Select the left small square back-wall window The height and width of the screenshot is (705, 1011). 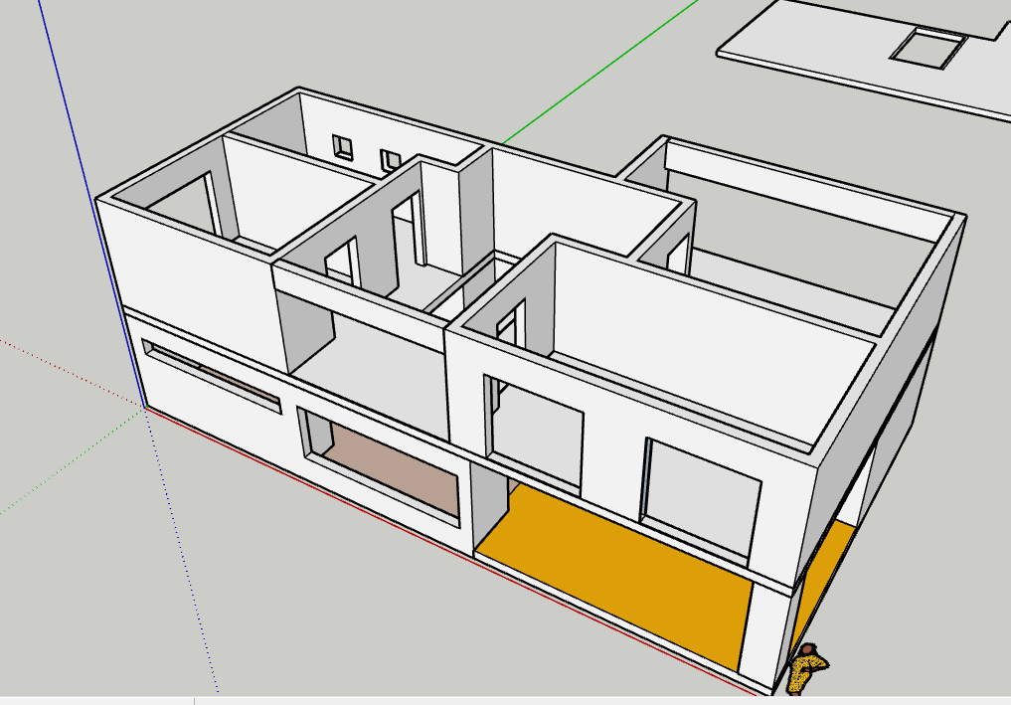tap(343, 146)
